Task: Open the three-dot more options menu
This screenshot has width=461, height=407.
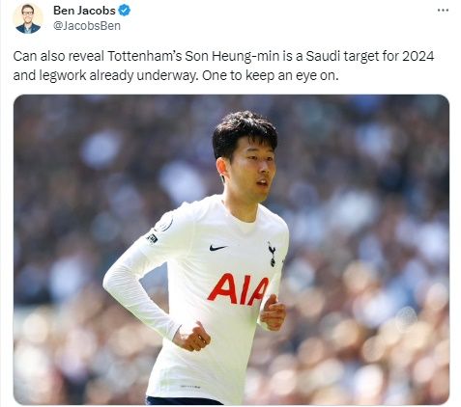Action: [443, 11]
